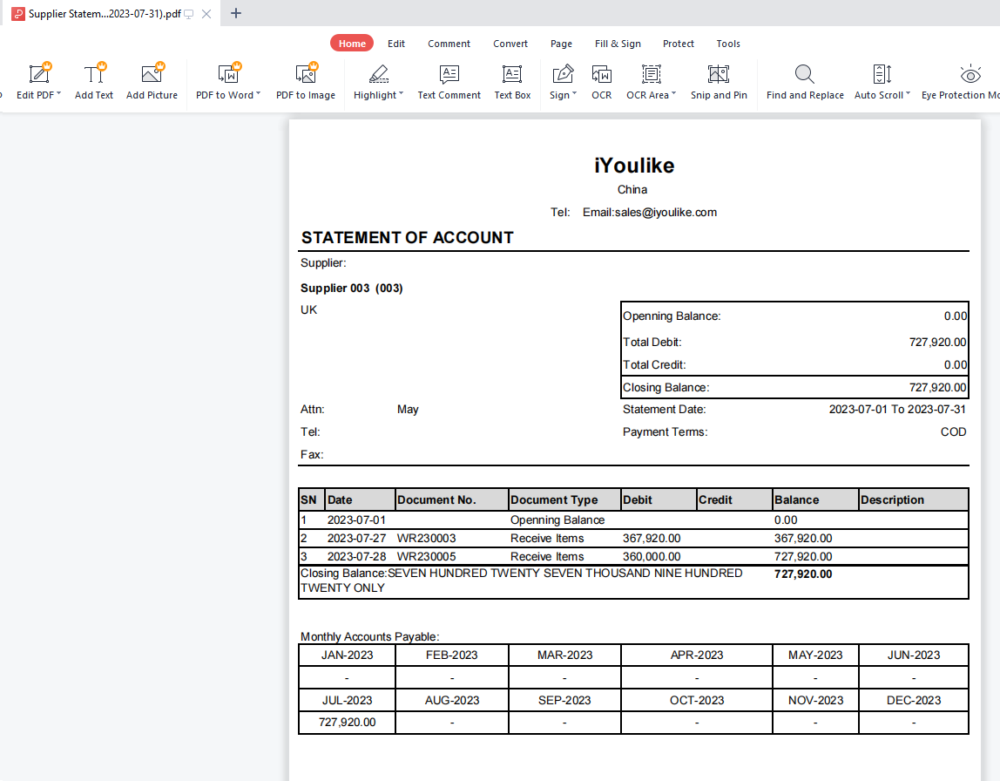Expand Auto Scroll options
1000x781 pixels.
(x=908, y=95)
